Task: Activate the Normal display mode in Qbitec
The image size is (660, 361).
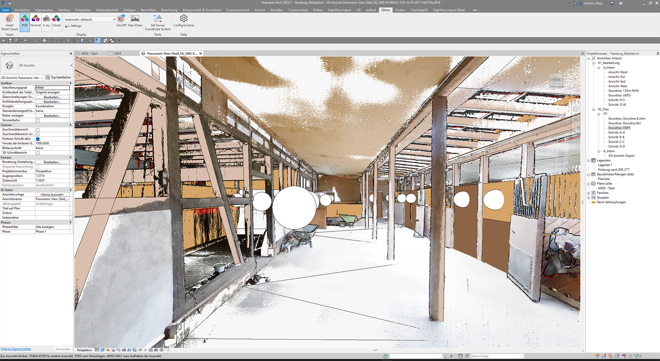Action: point(35,22)
